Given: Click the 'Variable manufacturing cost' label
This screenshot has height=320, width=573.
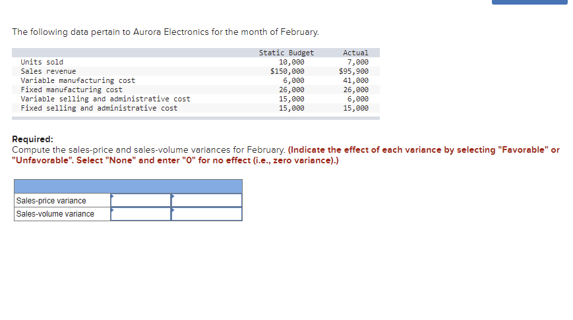Looking at the screenshot, I should (78, 80).
